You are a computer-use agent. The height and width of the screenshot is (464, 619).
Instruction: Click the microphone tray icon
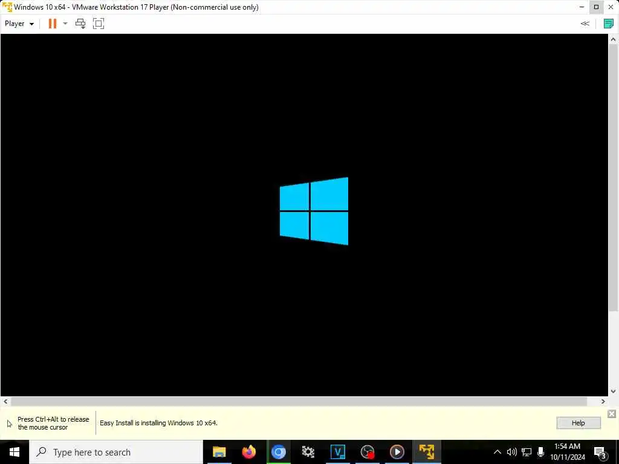click(541, 452)
